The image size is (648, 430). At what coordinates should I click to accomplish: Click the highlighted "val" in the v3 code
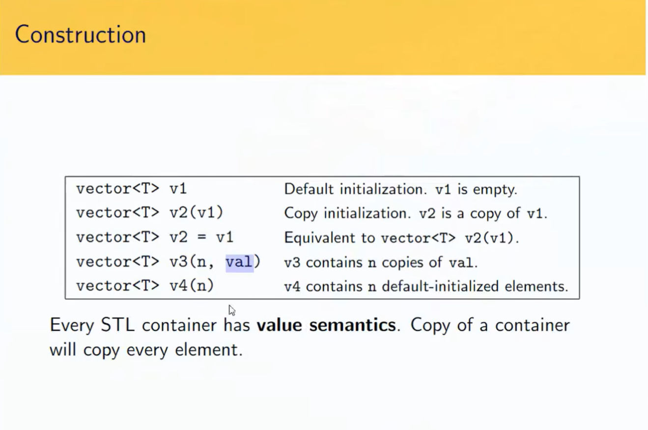click(239, 262)
